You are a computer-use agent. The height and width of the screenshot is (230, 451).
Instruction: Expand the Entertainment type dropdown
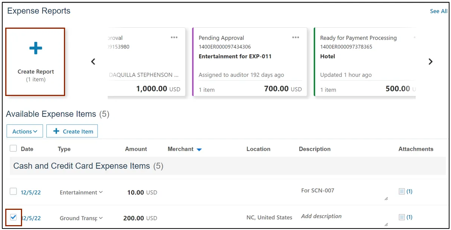coord(101,192)
